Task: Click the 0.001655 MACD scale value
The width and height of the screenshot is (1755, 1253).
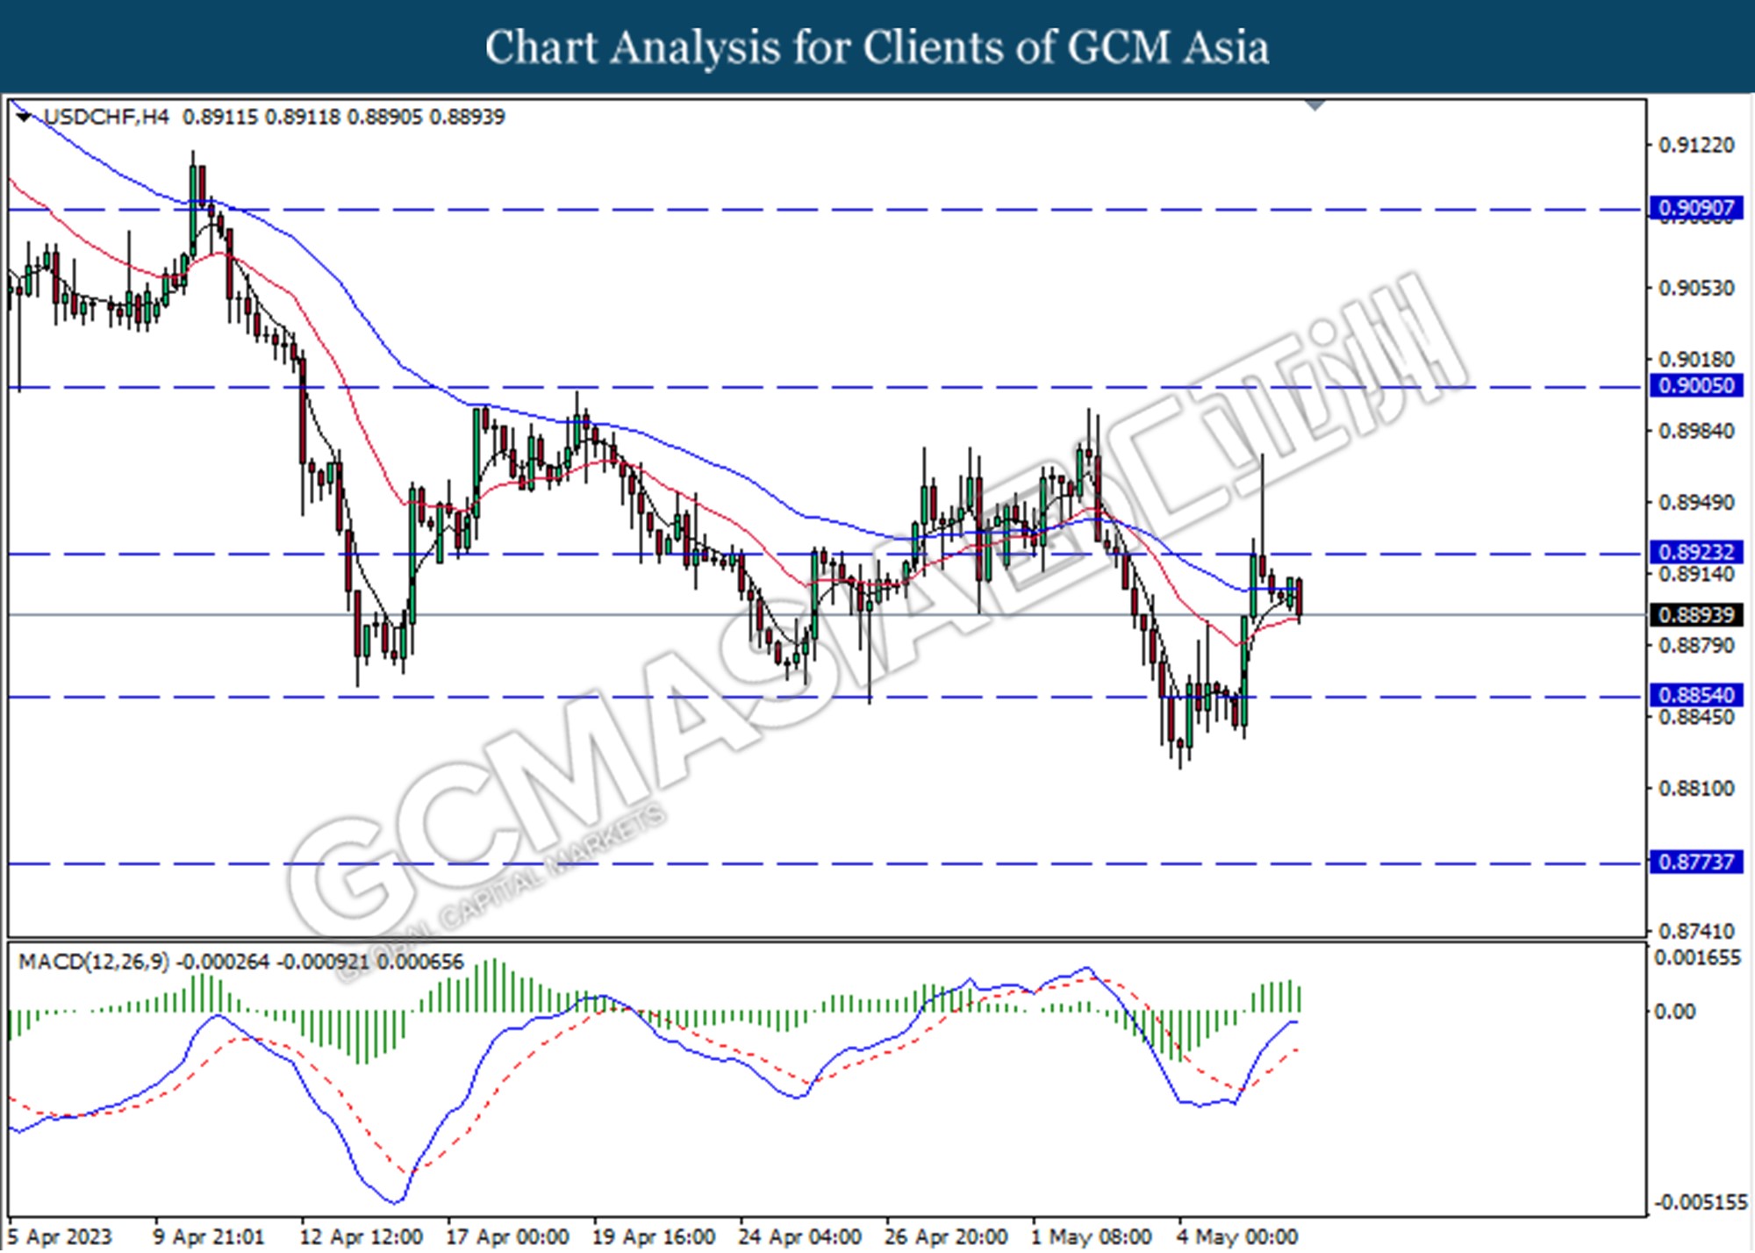Action: pos(1697,957)
